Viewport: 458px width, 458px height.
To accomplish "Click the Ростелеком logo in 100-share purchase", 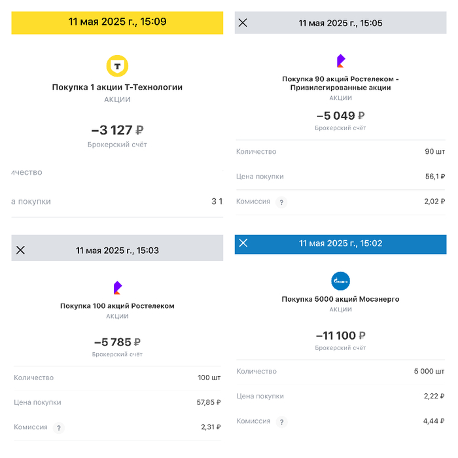I will [118, 288].
